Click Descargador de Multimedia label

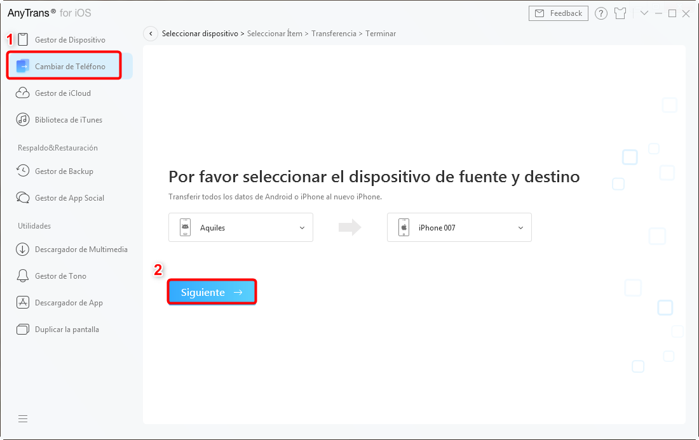[x=81, y=250]
